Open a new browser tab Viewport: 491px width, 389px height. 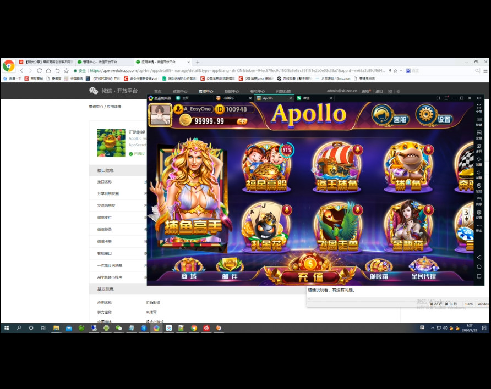pyautogui.click(x=197, y=62)
